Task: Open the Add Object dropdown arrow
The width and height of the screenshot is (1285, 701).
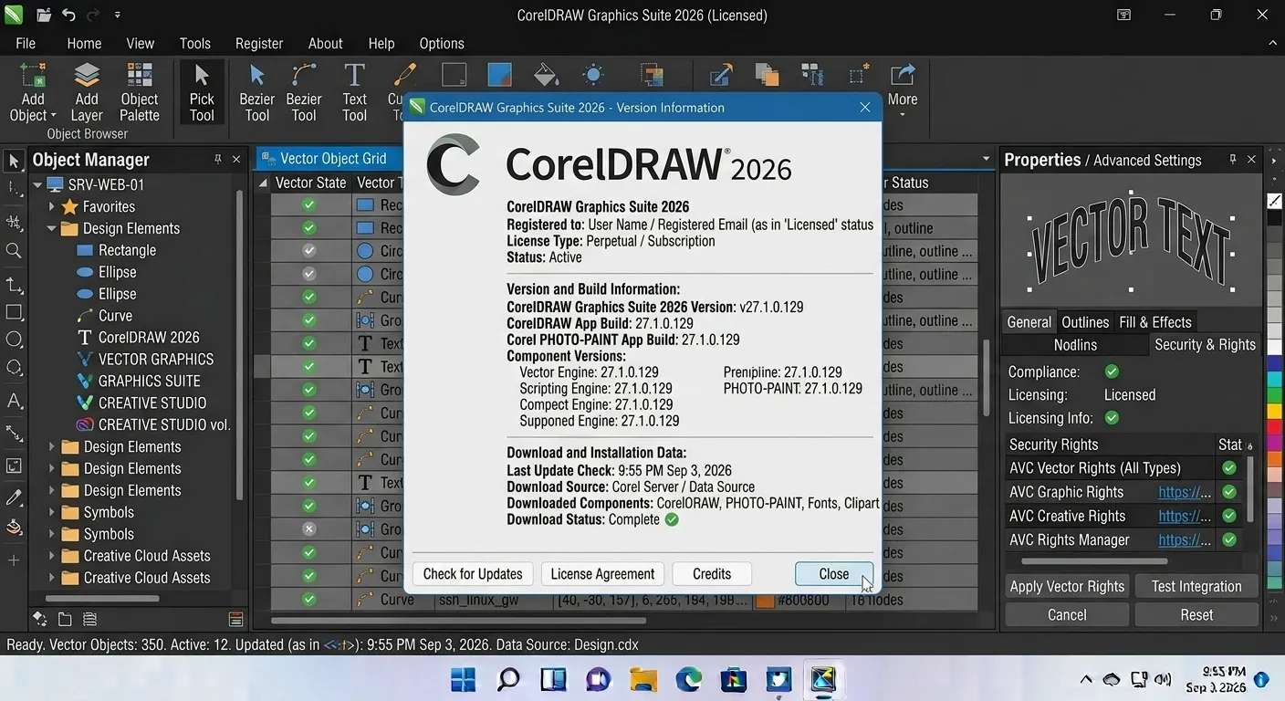Action: click(53, 116)
